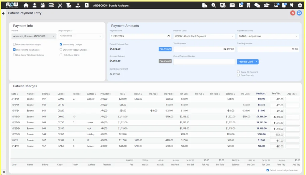Image resolution: width=306 pixels, height=175 pixels.
Task: Sort charges by Pat Due column
Action: (261, 94)
